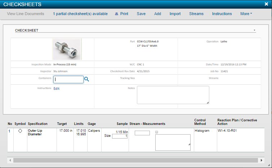
Task: Click the Print printer icon
Action: tap(116, 14)
